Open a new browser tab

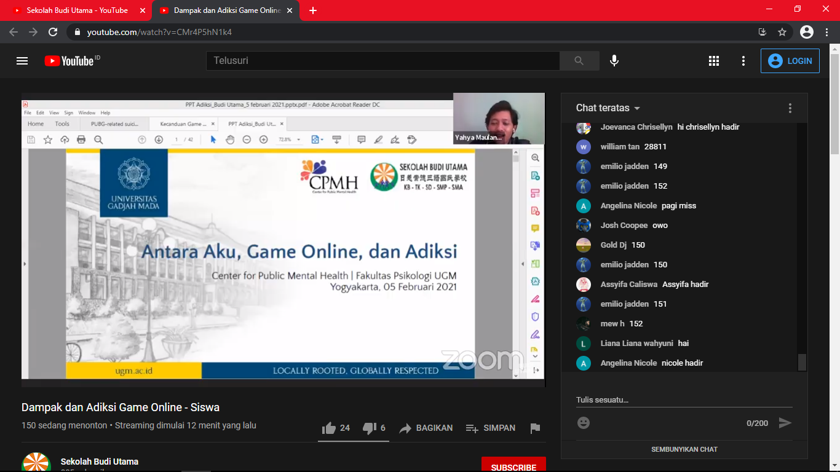313,10
